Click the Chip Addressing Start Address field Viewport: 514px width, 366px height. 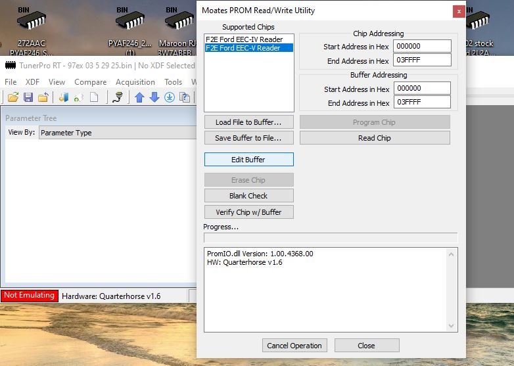[422, 47]
